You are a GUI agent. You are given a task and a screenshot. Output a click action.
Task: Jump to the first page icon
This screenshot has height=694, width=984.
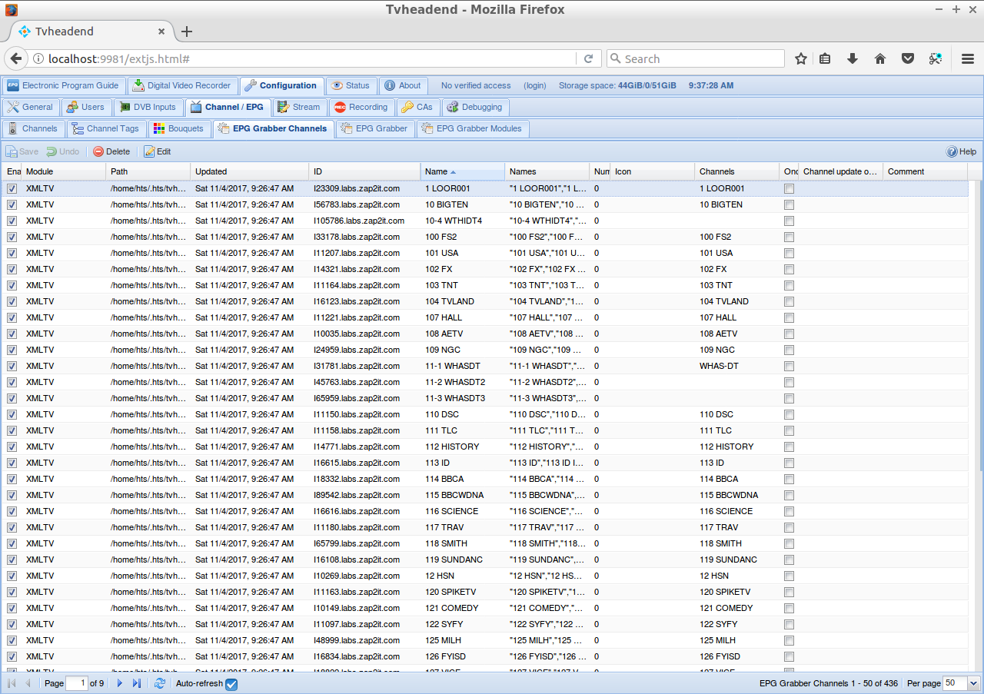(x=11, y=682)
